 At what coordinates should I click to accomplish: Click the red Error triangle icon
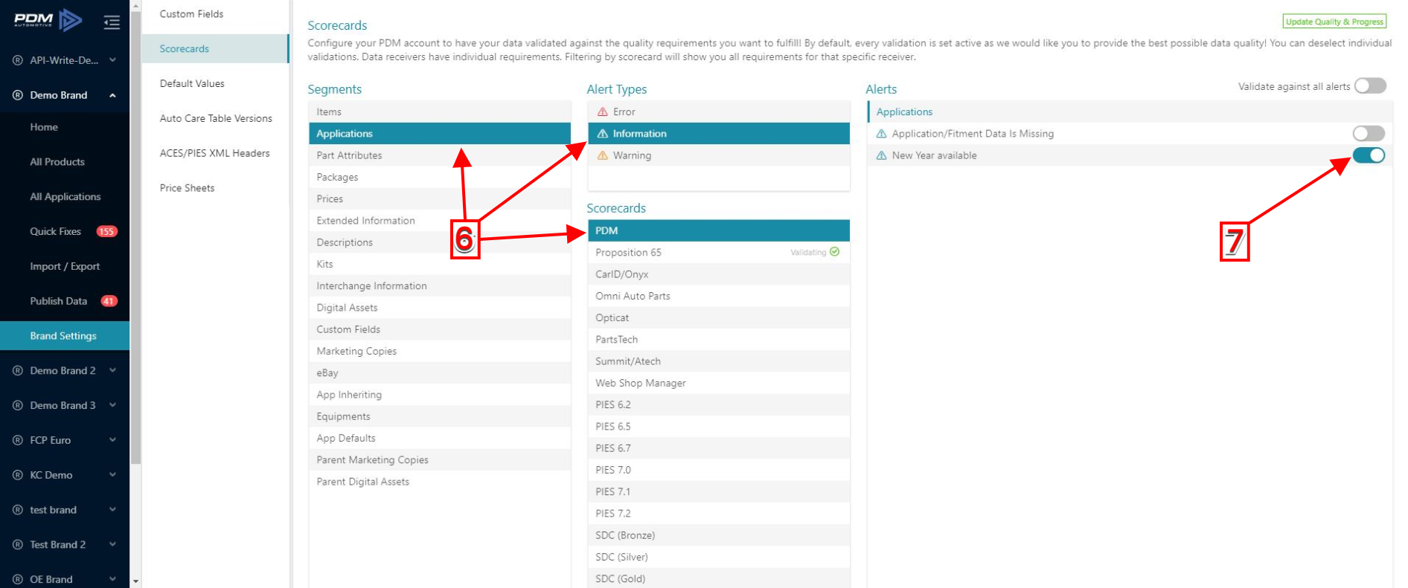pyautogui.click(x=603, y=112)
